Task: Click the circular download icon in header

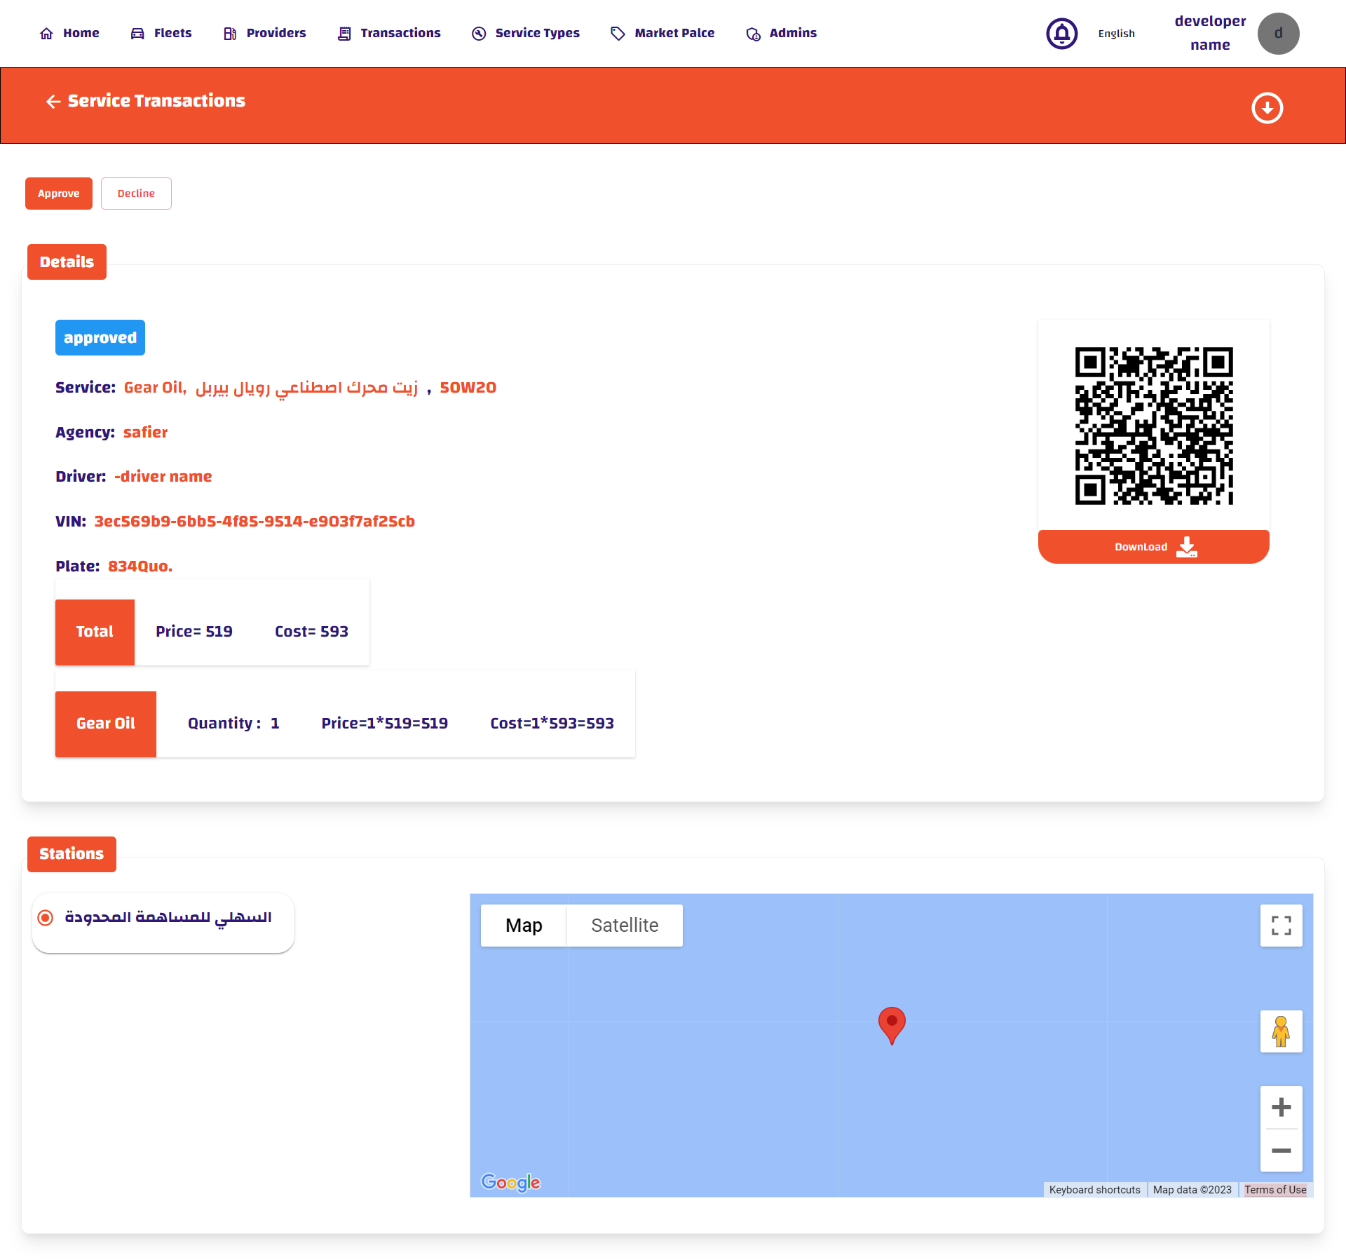Action: click(x=1267, y=108)
